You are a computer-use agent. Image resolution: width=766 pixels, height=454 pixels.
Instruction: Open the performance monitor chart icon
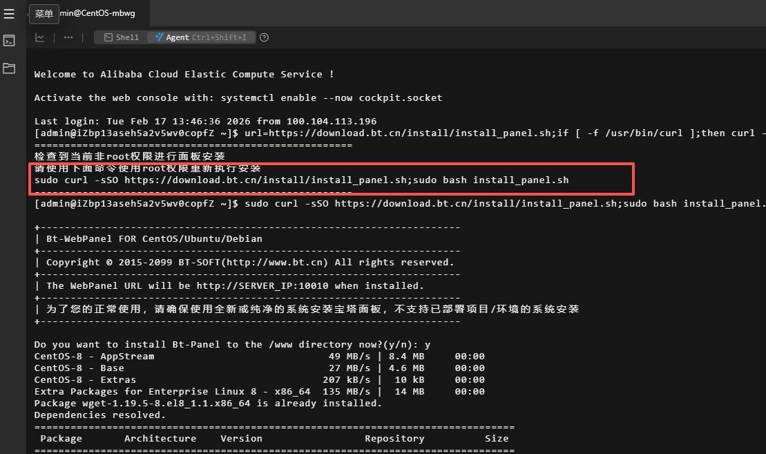pos(41,37)
